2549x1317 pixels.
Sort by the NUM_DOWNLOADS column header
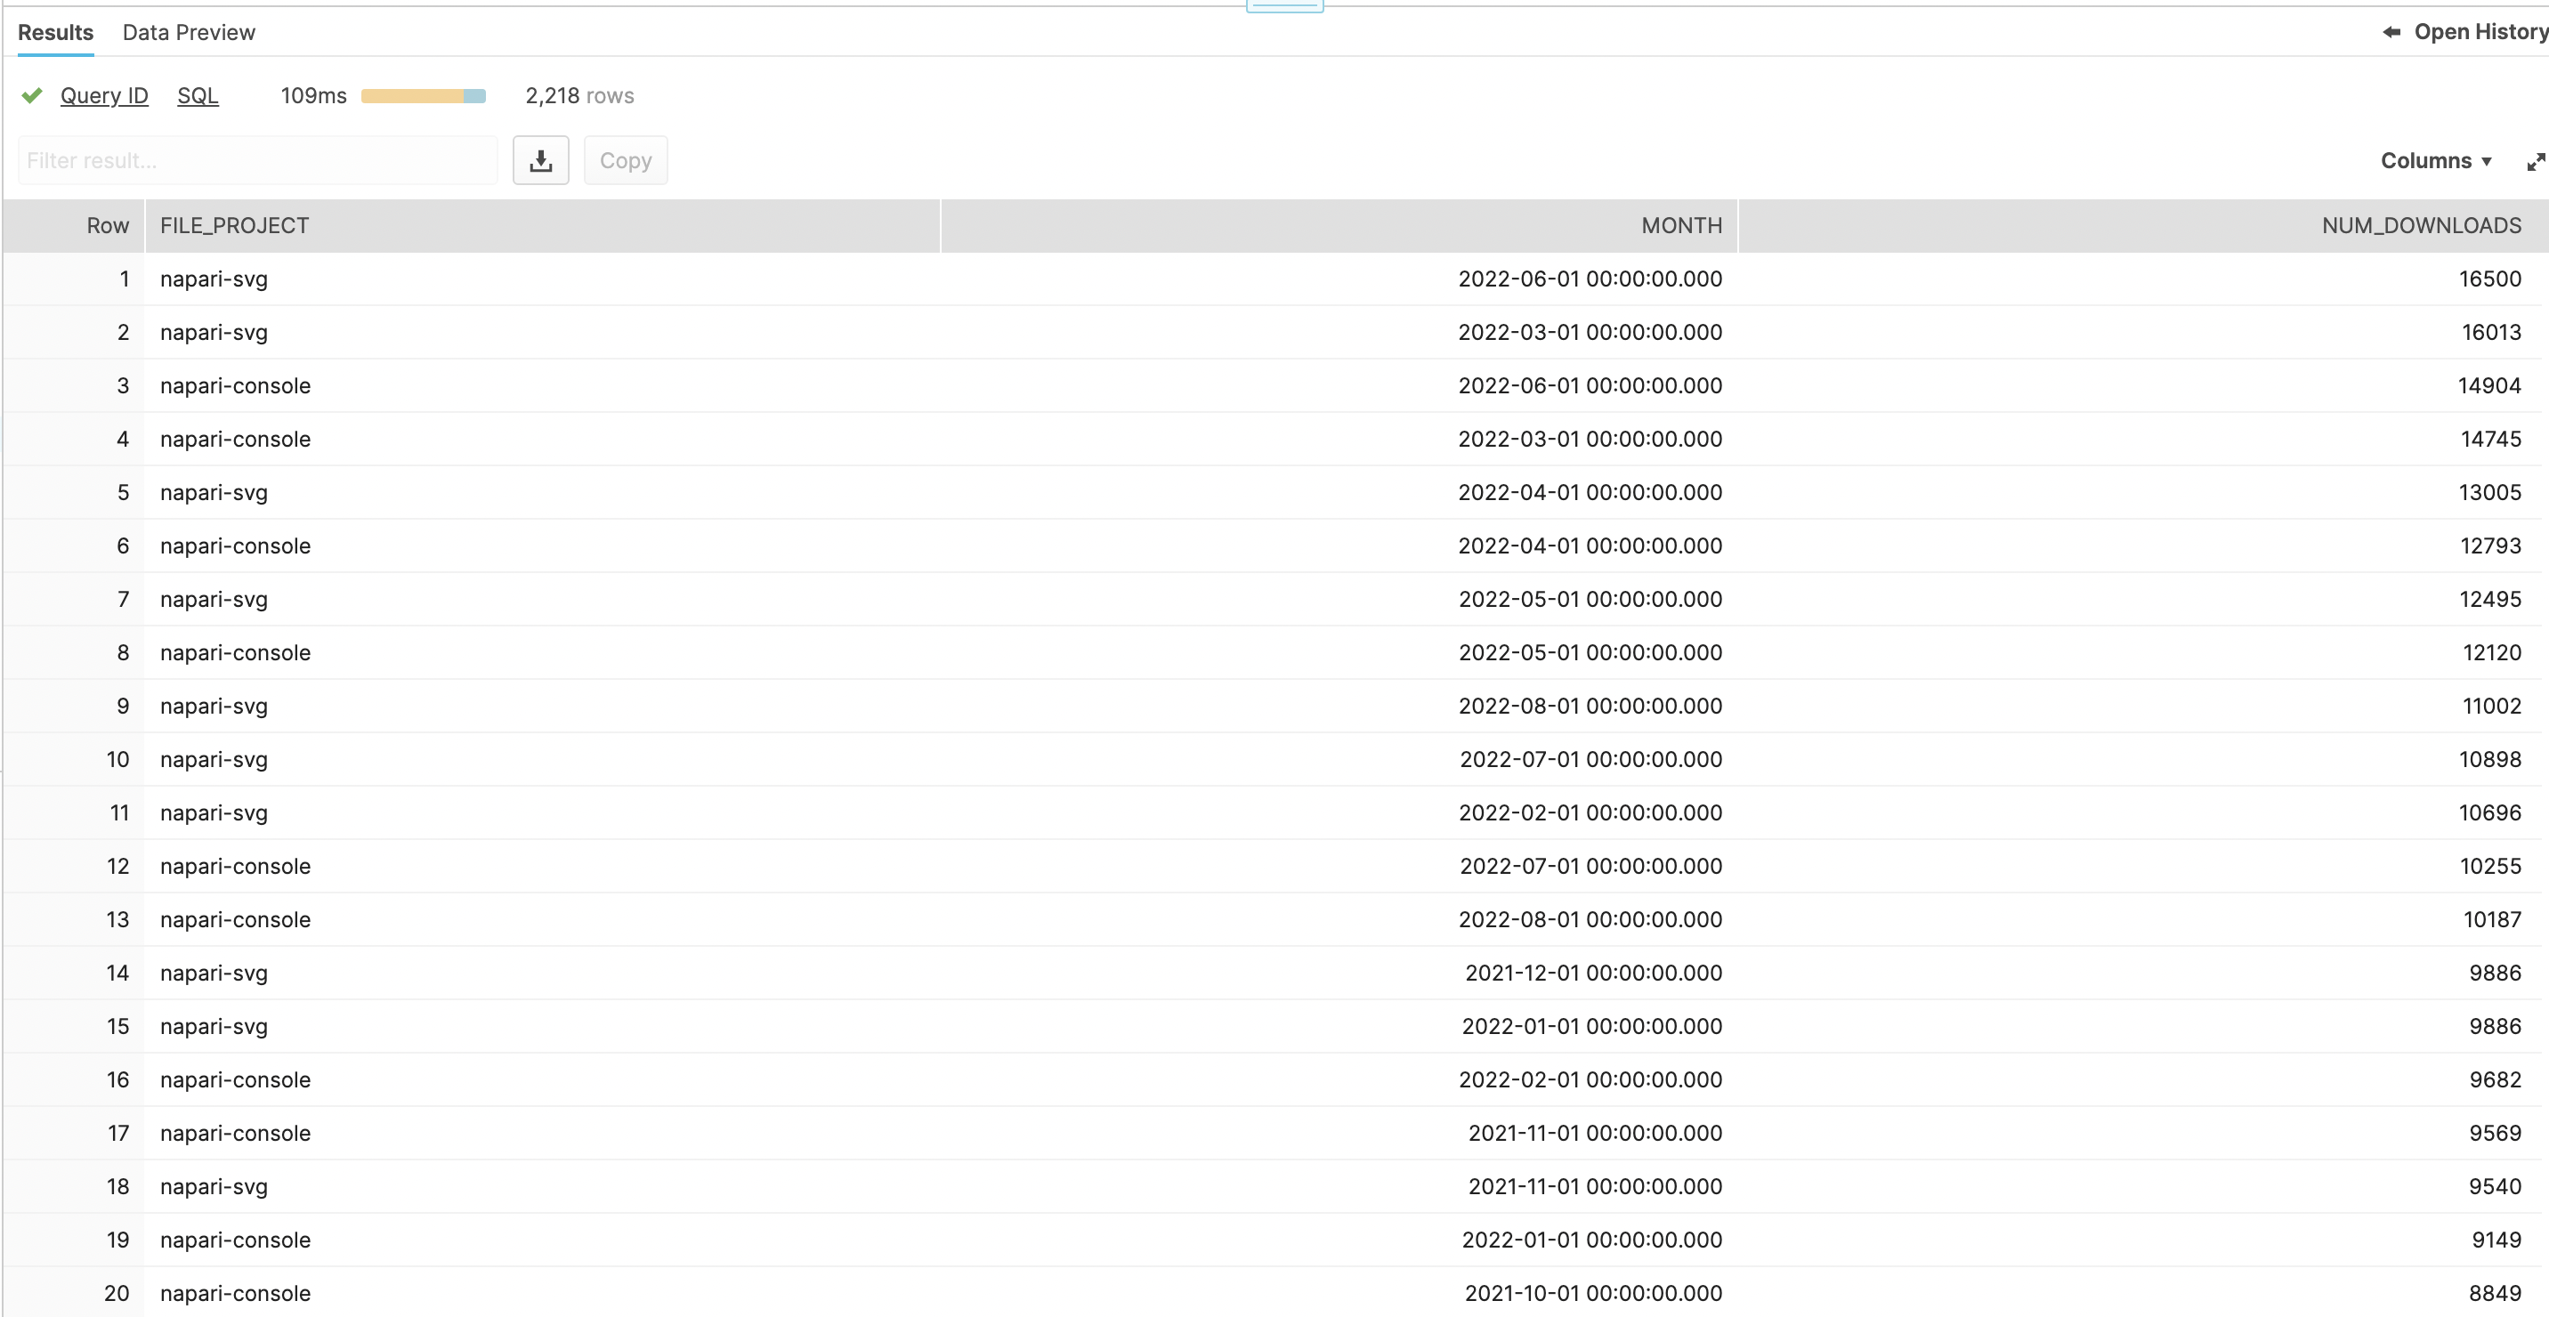(x=2420, y=224)
